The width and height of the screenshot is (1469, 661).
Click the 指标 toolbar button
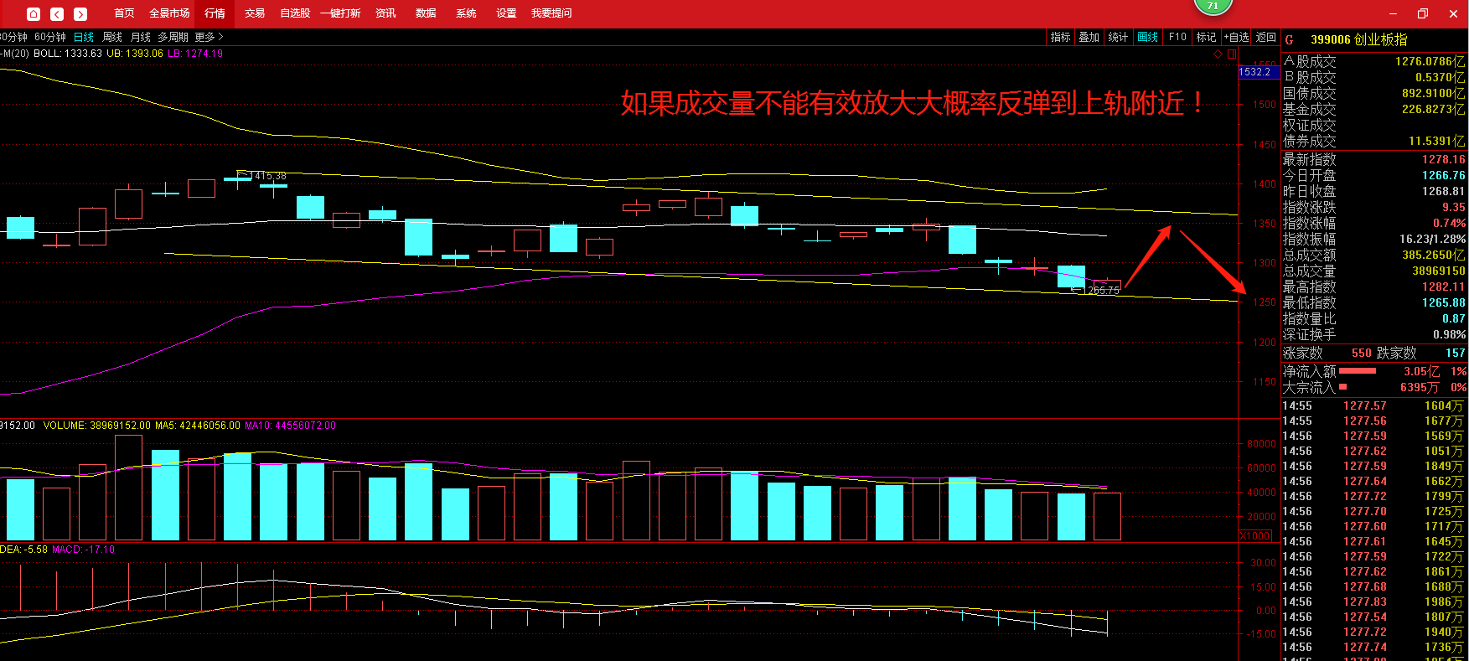pos(1061,37)
